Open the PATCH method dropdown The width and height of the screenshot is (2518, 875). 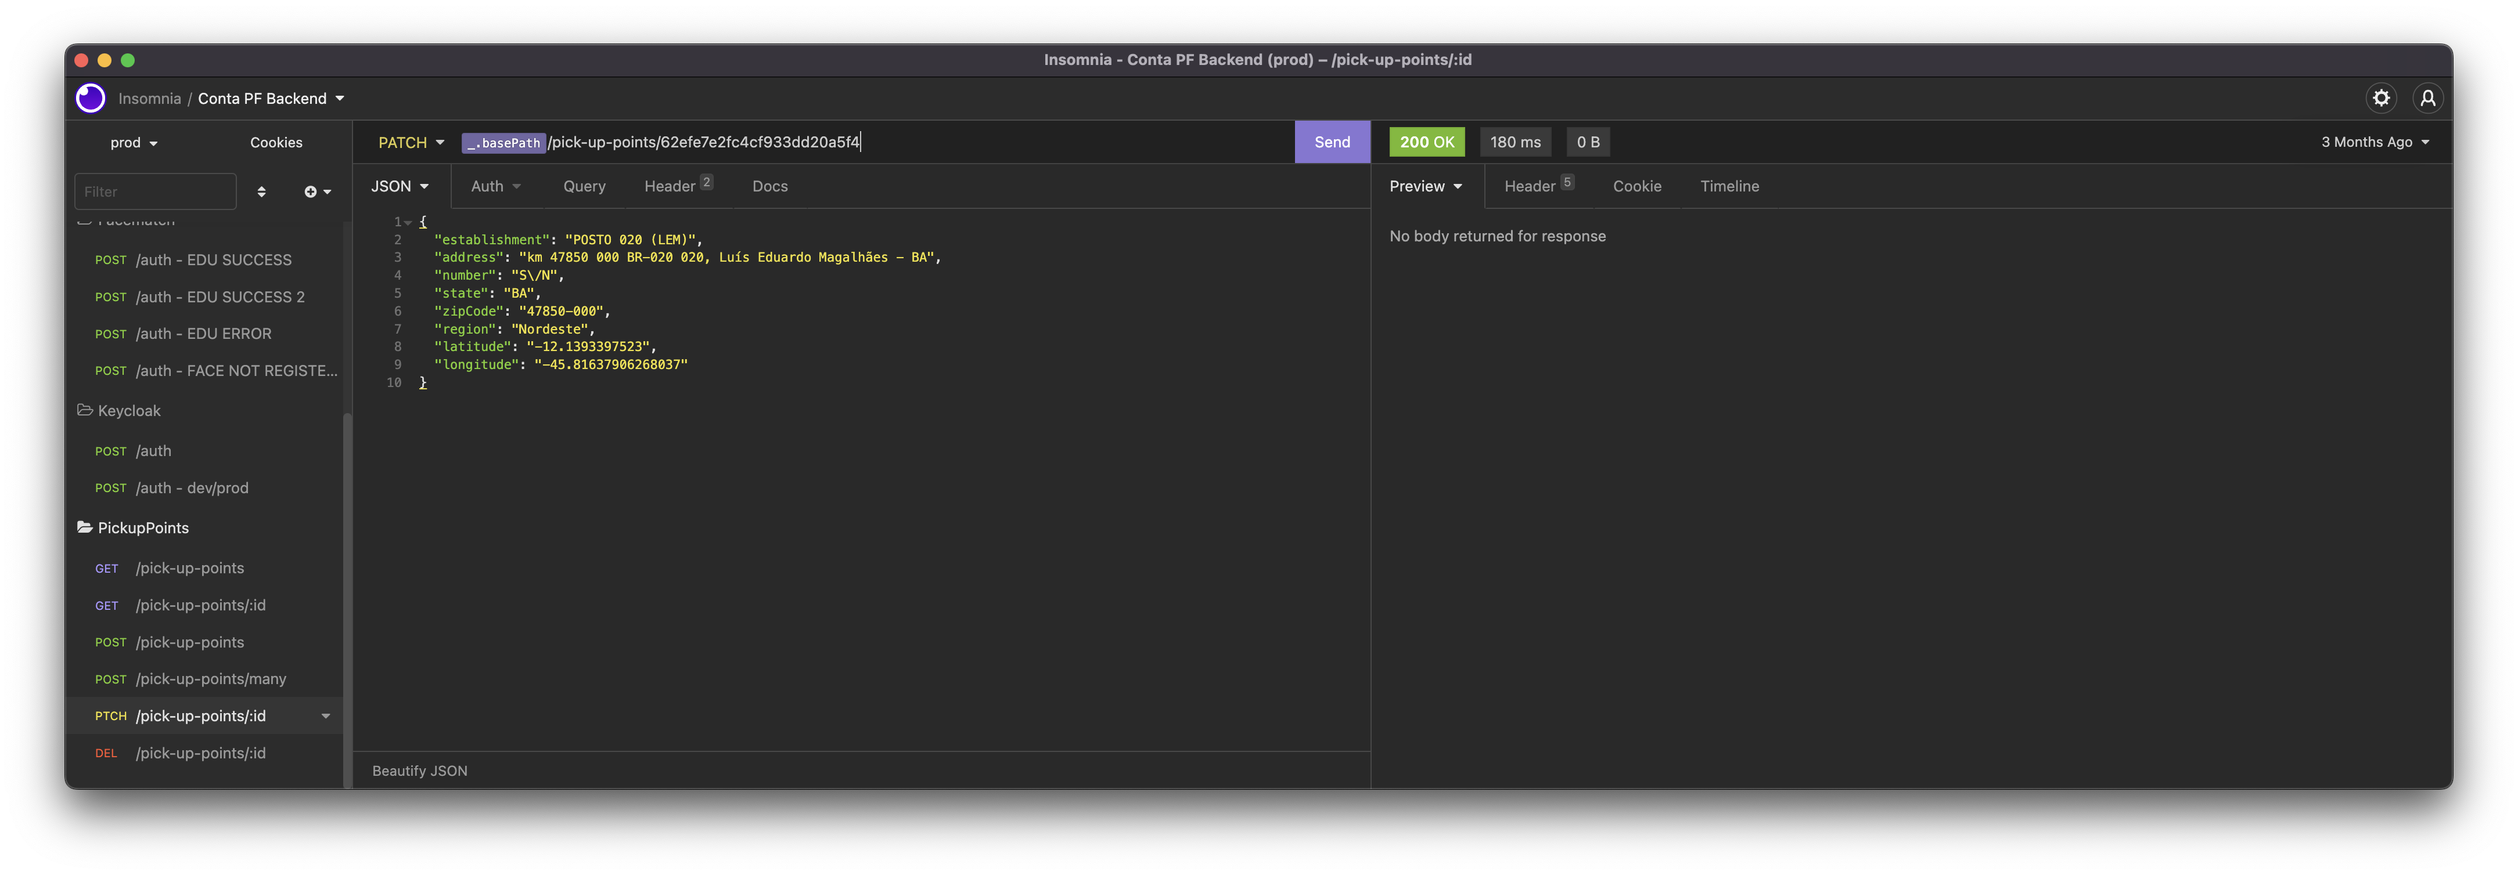[411, 143]
